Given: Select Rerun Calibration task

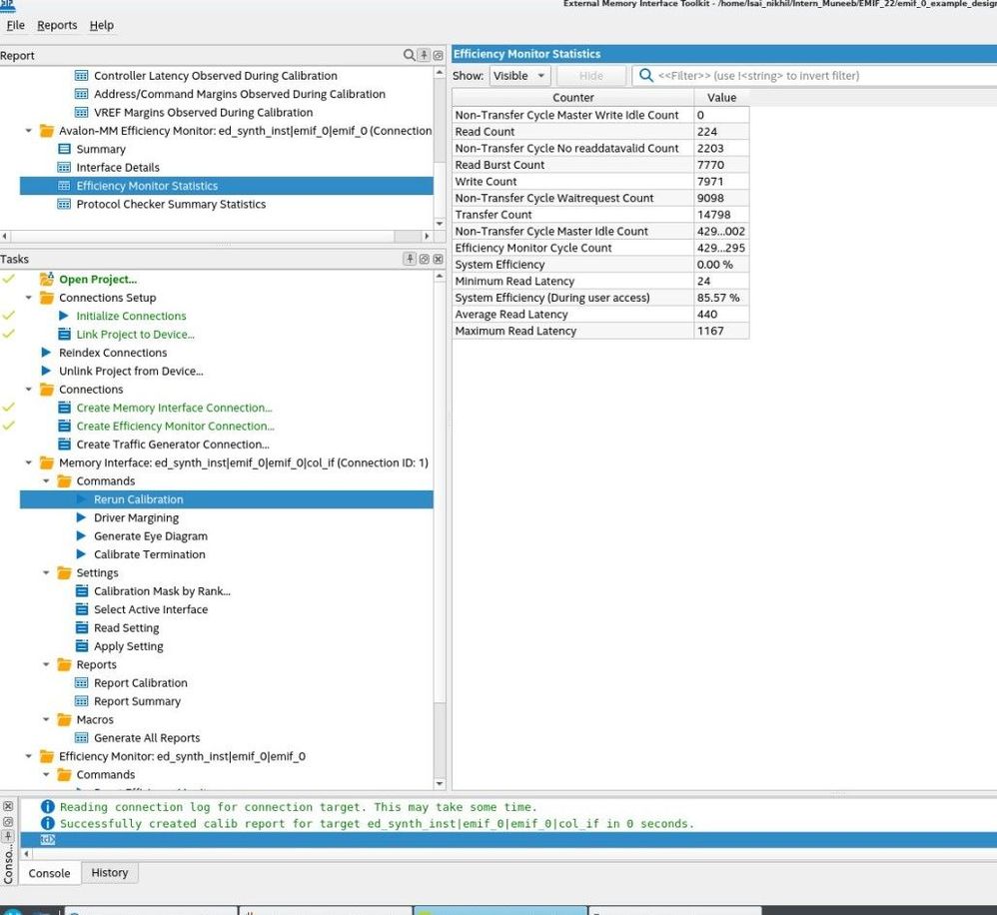Looking at the screenshot, I should 227,499.
